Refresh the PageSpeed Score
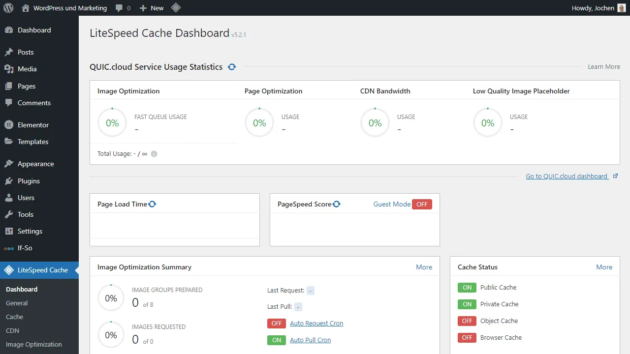 tap(337, 204)
